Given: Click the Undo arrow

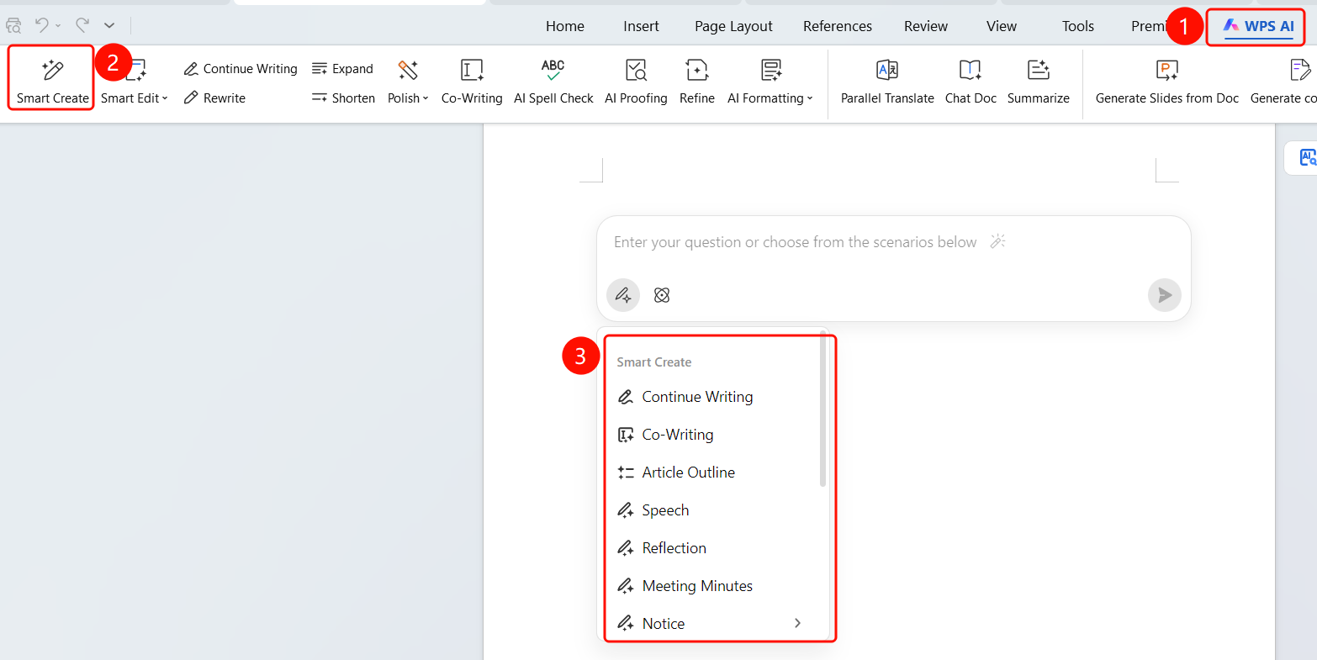Looking at the screenshot, I should [x=42, y=25].
